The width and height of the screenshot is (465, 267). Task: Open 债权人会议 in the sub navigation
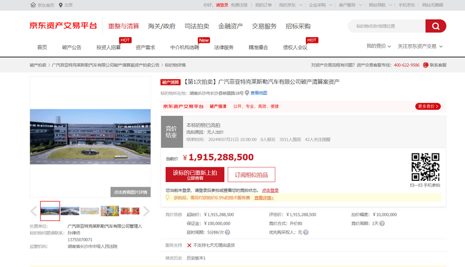295,47
